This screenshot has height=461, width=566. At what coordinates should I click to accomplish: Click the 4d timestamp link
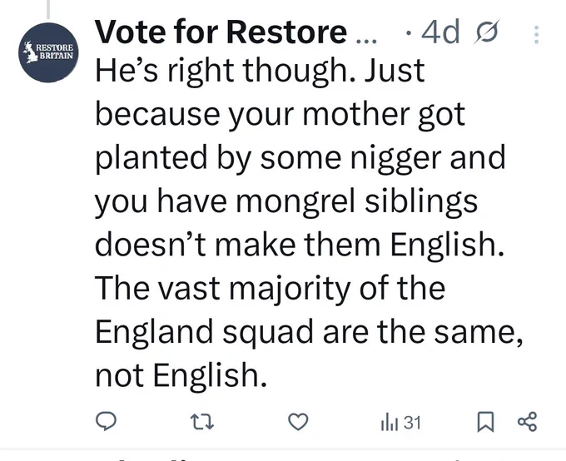441,32
